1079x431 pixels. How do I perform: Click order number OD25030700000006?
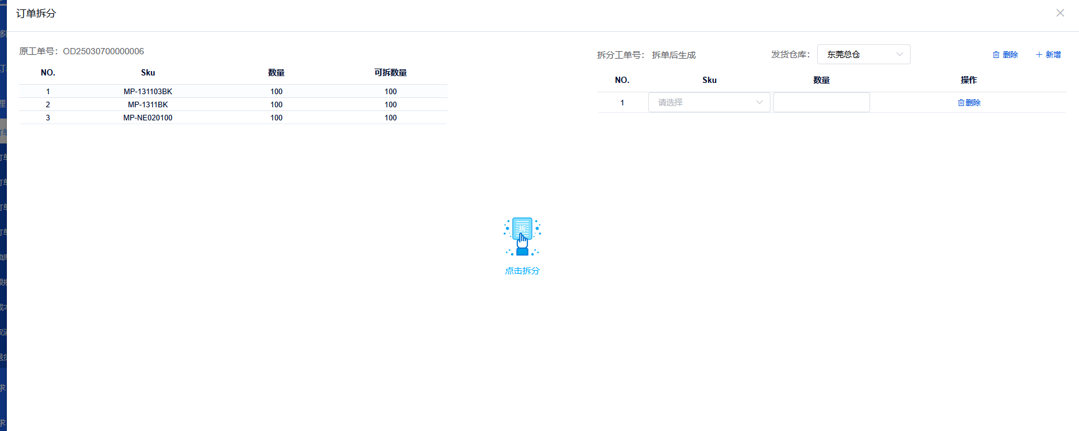pyautogui.click(x=103, y=51)
